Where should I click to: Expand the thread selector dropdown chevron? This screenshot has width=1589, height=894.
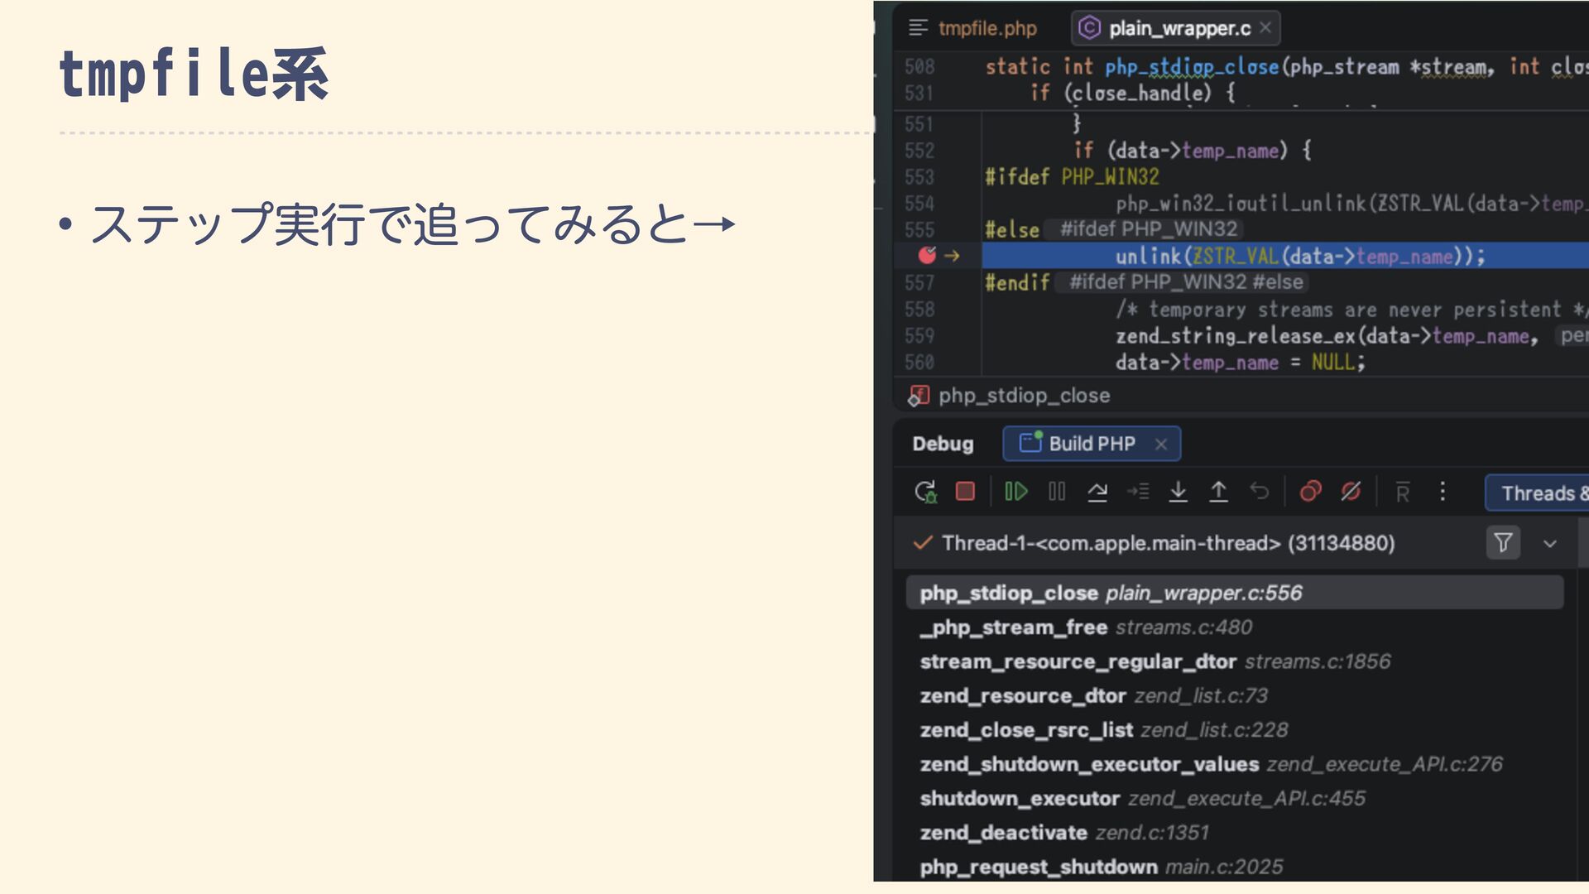tap(1550, 544)
